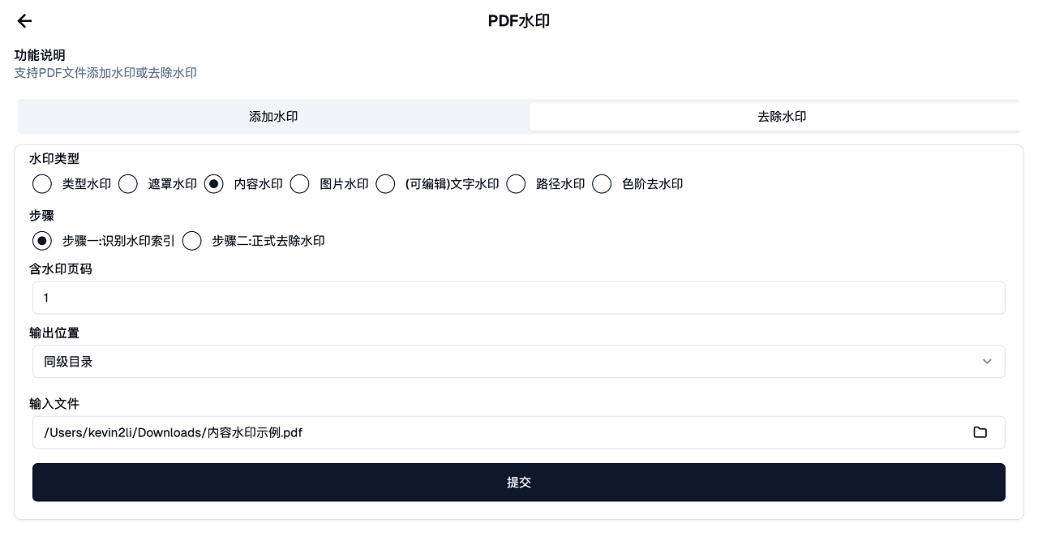Screen dimensions: 1038x541
Task: Switch to the 去除水印 tab
Action: click(x=781, y=117)
